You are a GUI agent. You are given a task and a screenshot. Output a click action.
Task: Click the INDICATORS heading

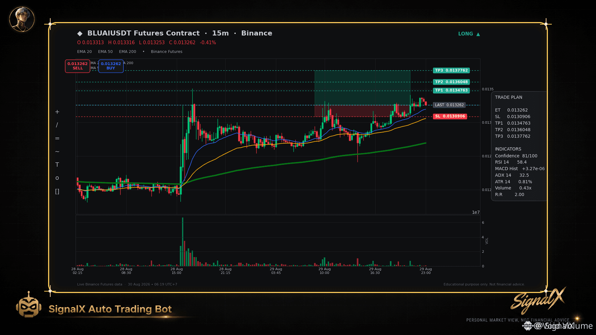508,149
